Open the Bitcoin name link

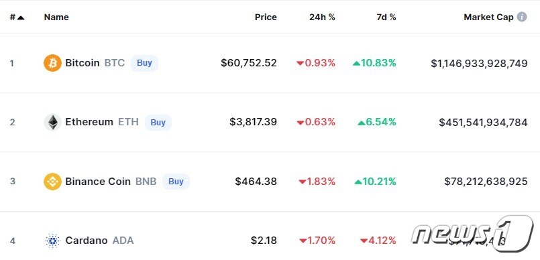[83, 63]
